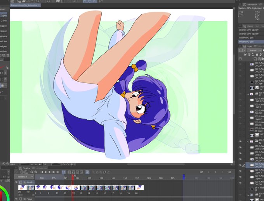Hide Layer 4 using its eye icon

240,177
